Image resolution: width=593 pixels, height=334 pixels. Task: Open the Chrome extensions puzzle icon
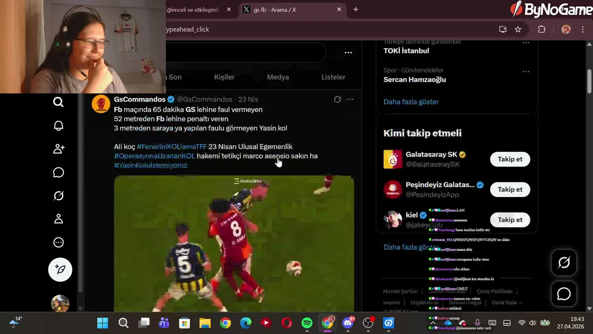[x=542, y=29]
